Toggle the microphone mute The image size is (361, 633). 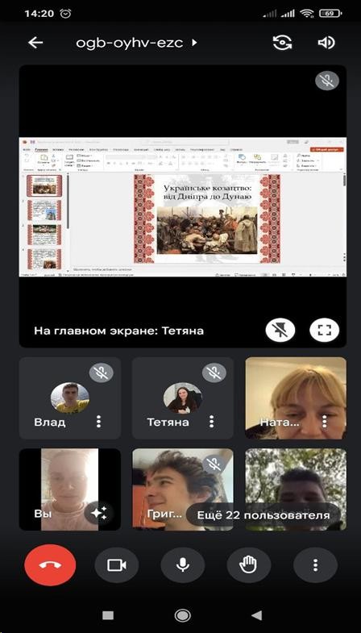click(183, 564)
